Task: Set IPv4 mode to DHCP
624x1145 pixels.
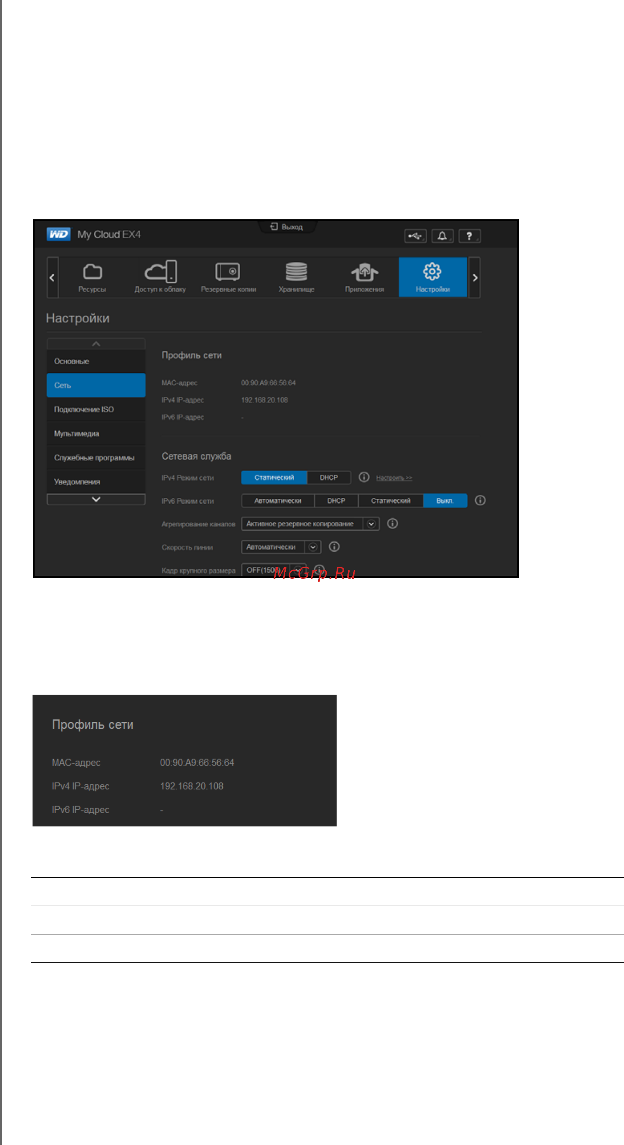Action: pyautogui.click(x=329, y=477)
